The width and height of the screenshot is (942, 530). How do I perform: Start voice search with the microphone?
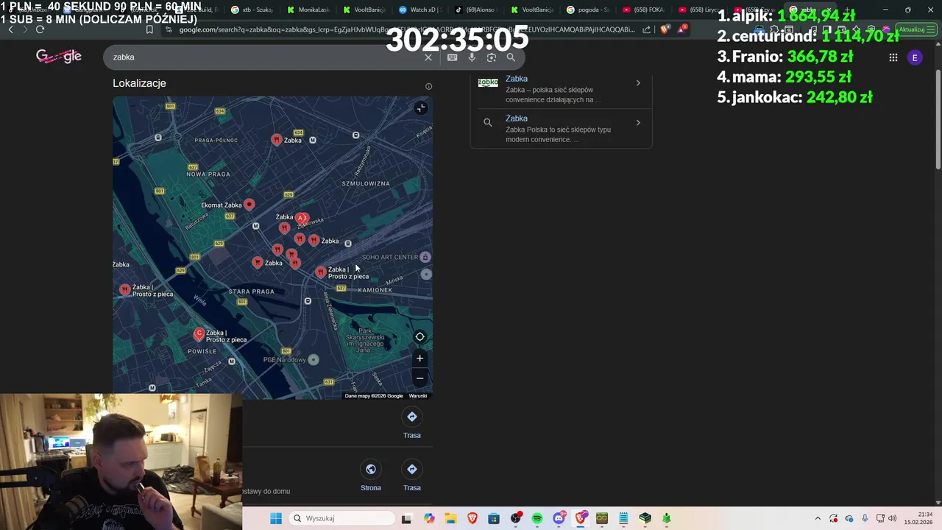(472, 57)
